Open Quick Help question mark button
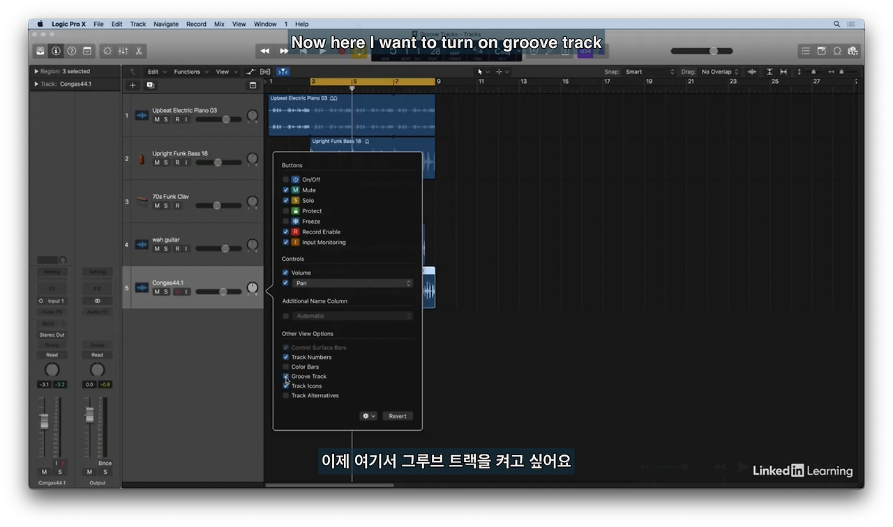 (x=71, y=51)
